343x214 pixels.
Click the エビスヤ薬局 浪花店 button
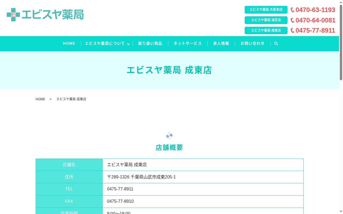tap(266, 20)
